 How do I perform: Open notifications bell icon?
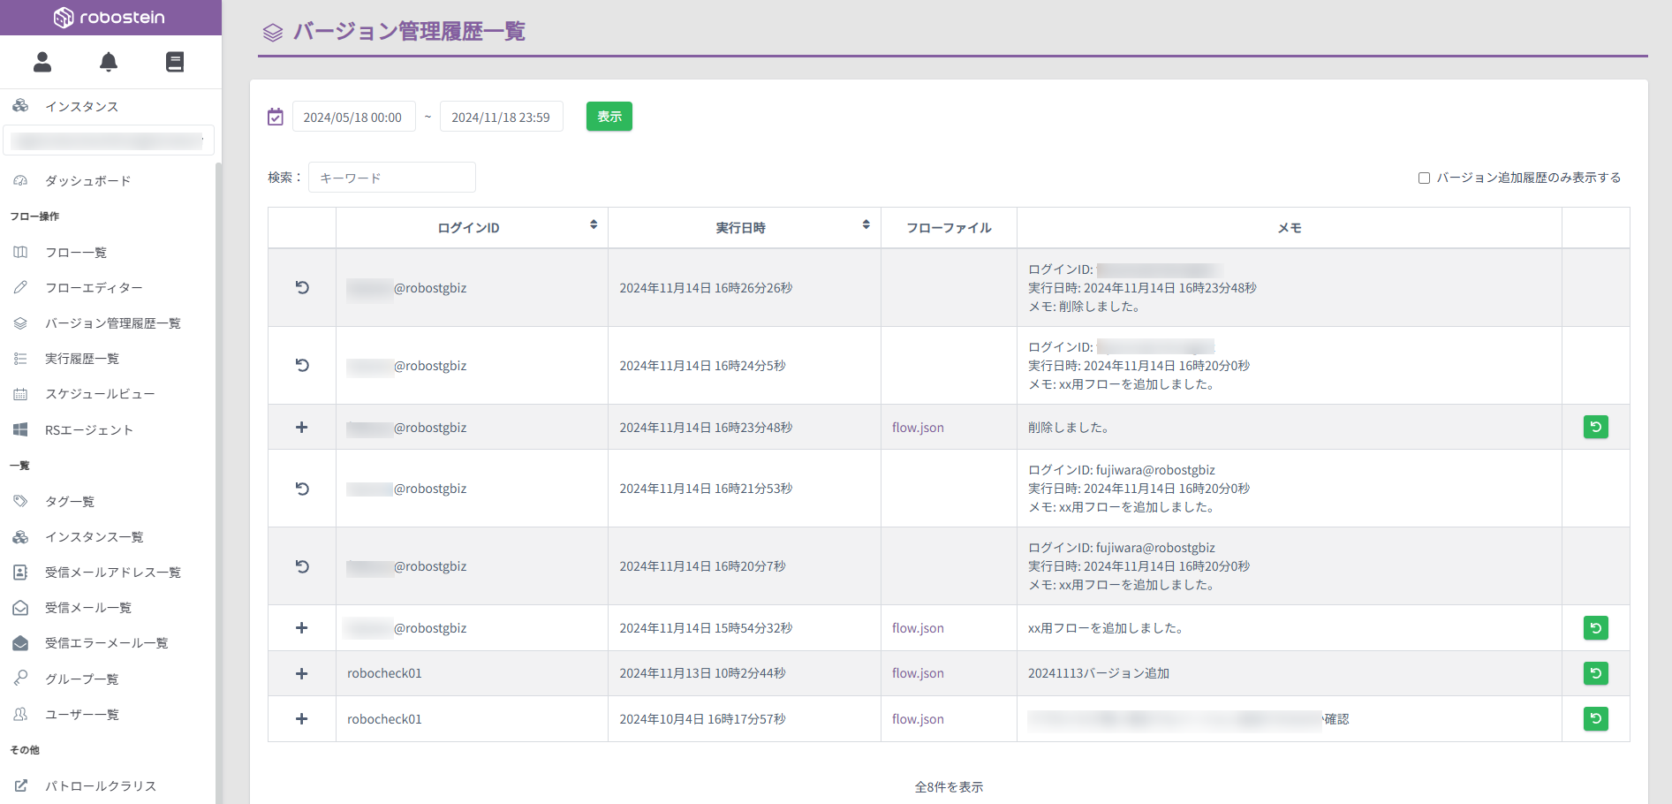109,62
